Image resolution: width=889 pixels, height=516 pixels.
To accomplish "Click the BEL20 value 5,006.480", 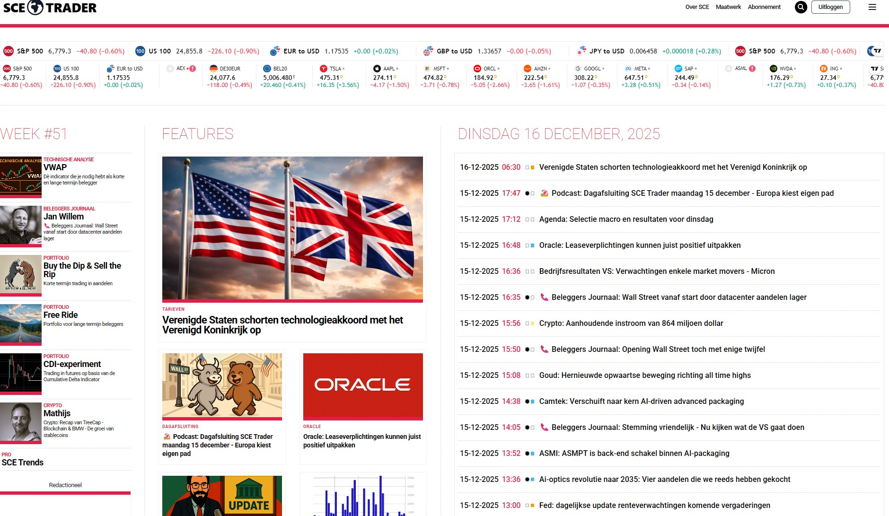I will point(278,78).
